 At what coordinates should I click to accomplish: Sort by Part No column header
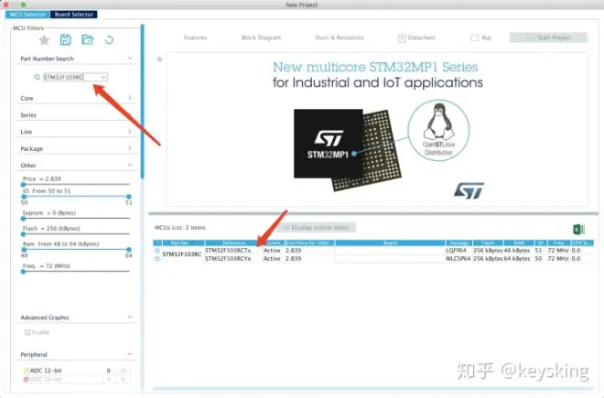(x=183, y=242)
